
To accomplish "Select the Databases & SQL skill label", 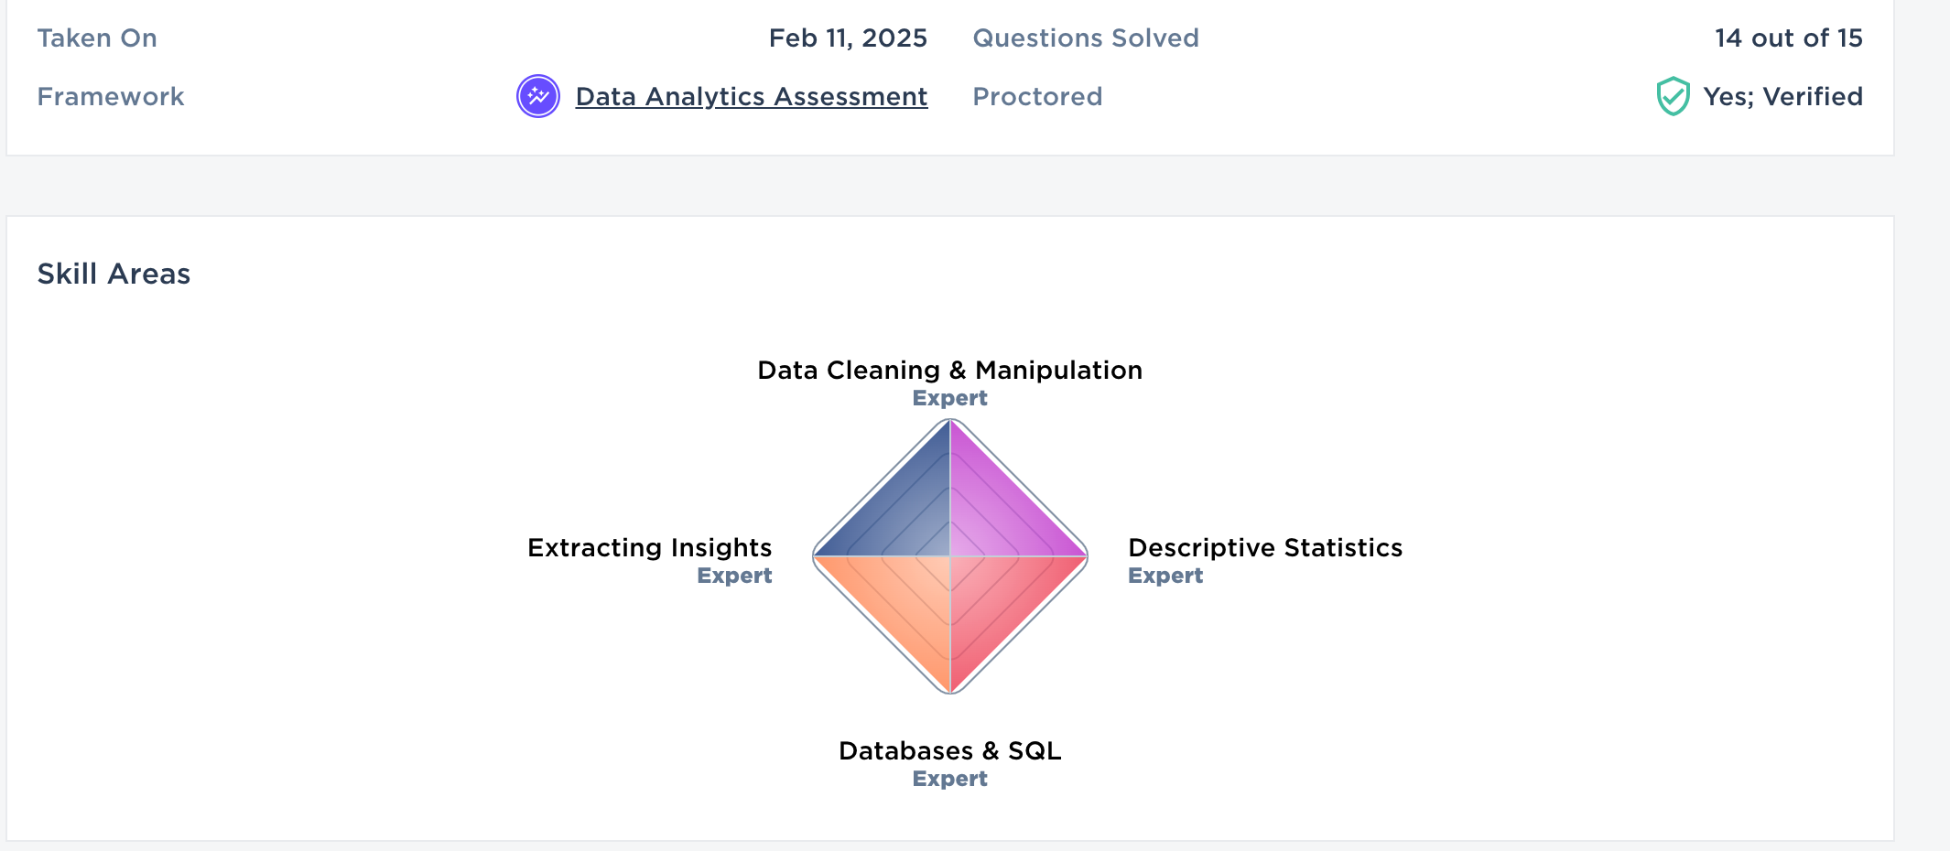I will 949,750.
